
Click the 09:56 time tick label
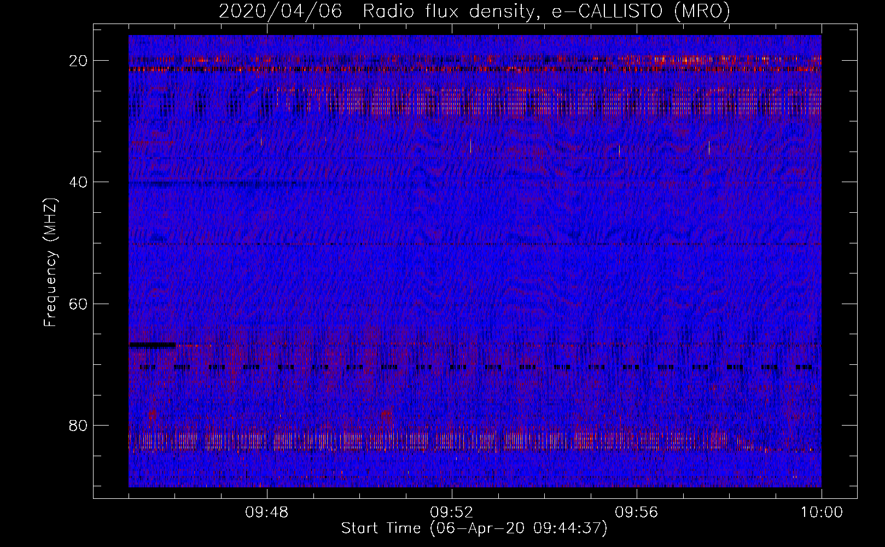pyautogui.click(x=637, y=513)
